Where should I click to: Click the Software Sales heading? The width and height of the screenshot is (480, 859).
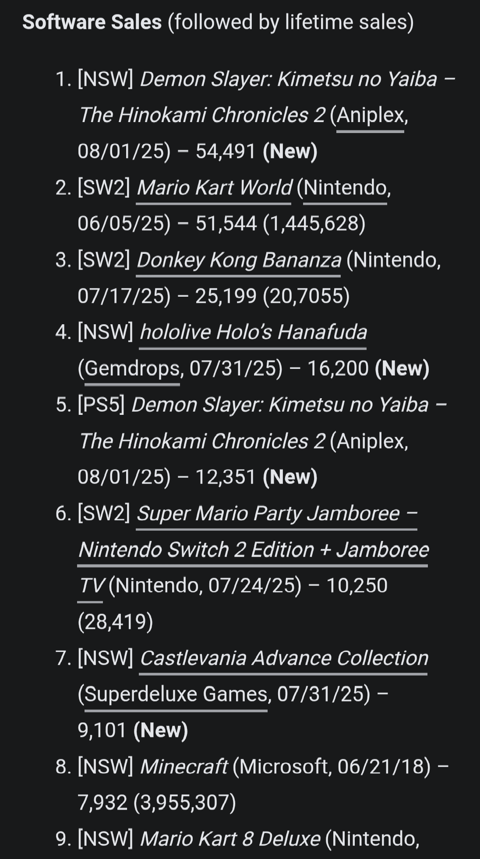[92, 22]
